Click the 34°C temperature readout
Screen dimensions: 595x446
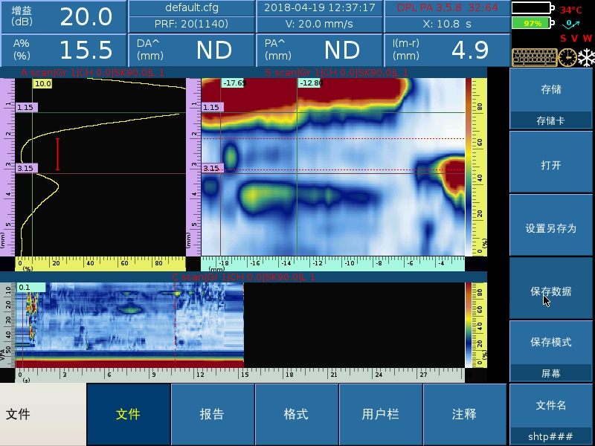click(x=571, y=10)
